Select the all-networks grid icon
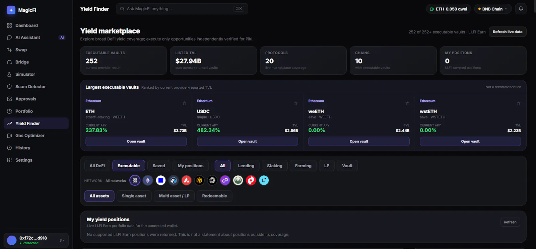Viewport: 536px width, 249px height. (x=135, y=180)
